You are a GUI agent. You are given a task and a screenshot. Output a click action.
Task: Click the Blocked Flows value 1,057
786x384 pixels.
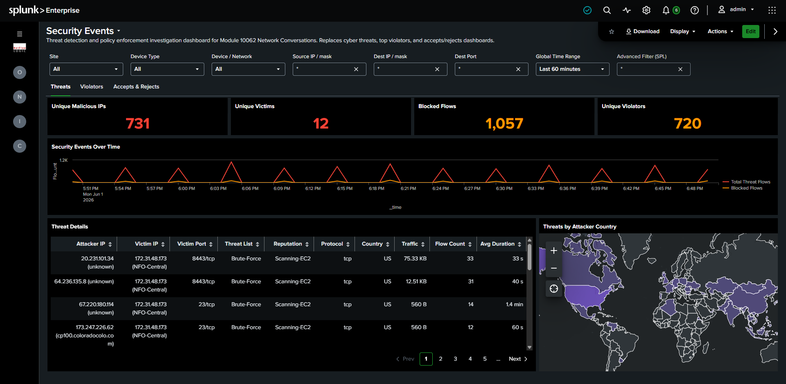[x=504, y=124]
